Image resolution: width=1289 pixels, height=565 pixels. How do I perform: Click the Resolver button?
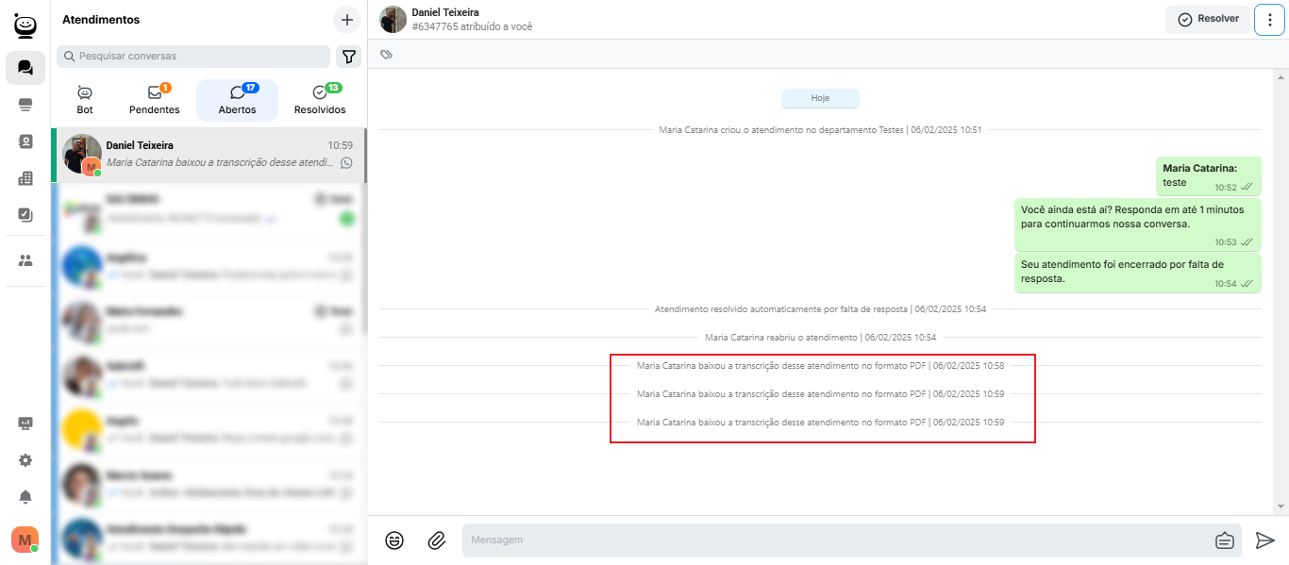click(1208, 20)
